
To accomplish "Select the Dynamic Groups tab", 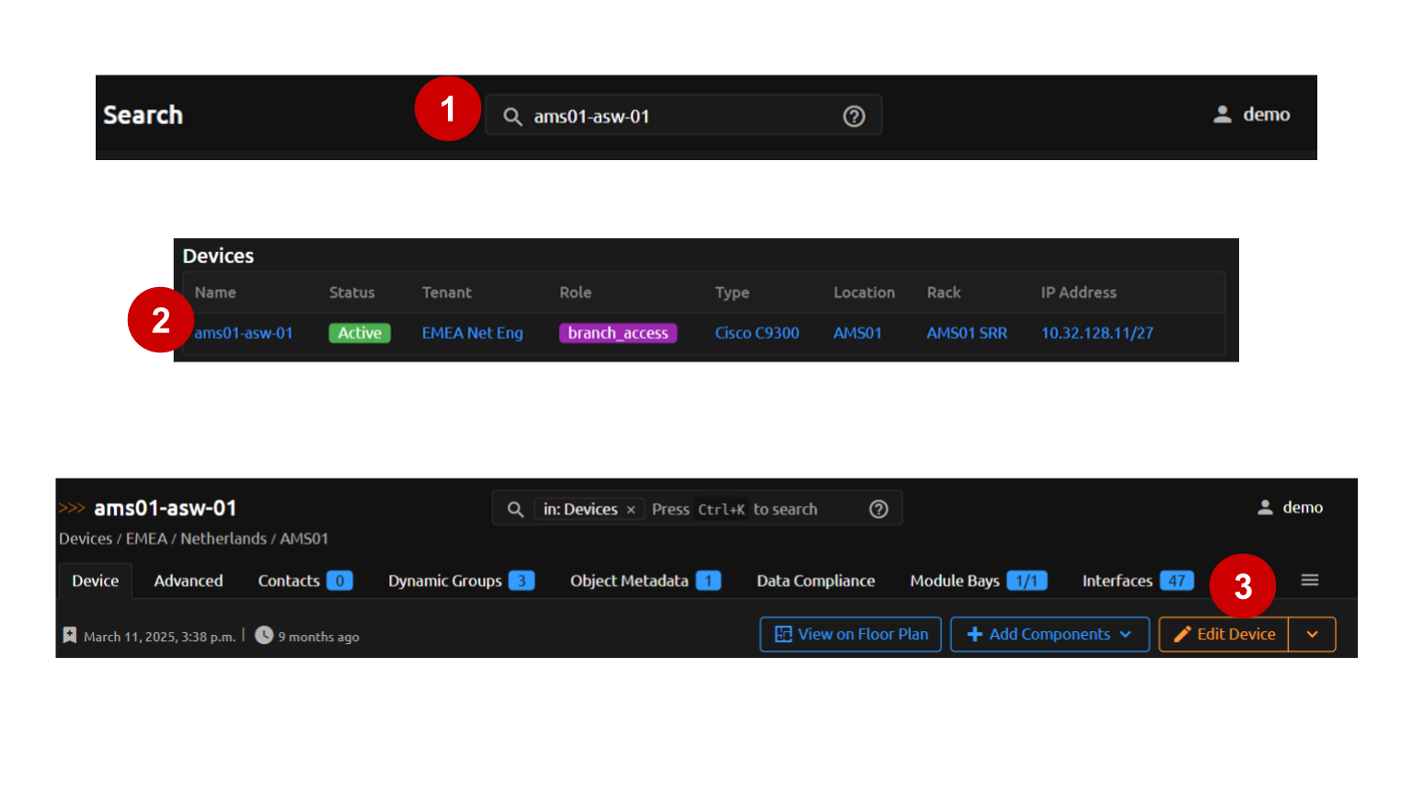I will tap(445, 581).
